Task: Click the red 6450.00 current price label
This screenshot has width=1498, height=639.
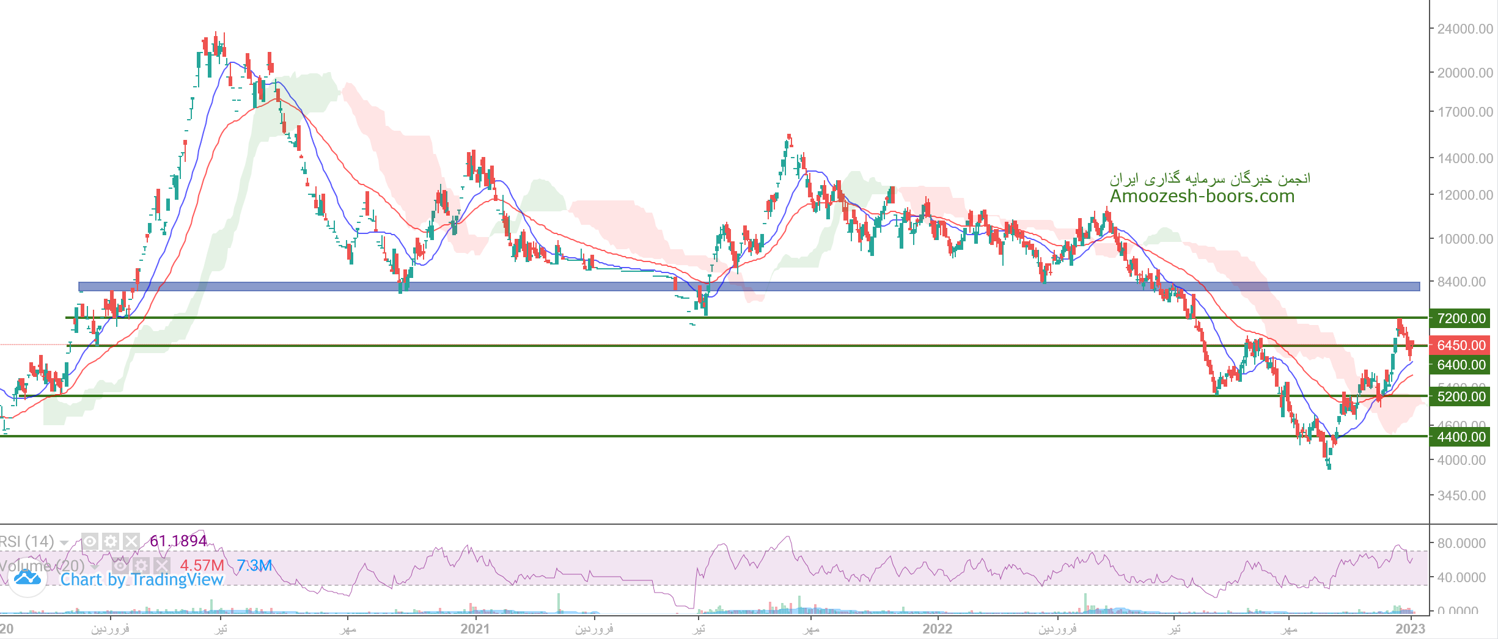Action: pos(1461,345)
